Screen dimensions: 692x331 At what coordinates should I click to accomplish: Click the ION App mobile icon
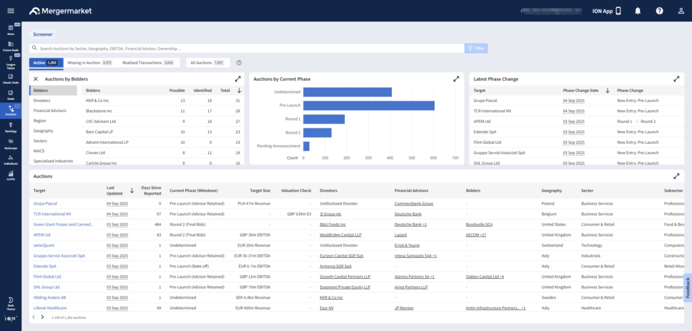618,11
